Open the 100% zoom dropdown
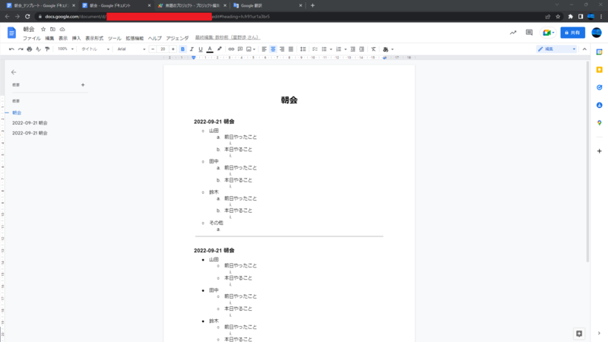 65,49
